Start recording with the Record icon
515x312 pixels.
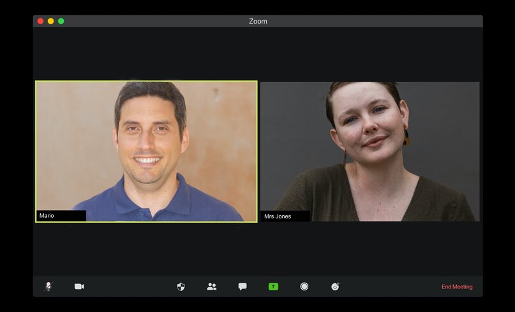(x=304, y=287)
